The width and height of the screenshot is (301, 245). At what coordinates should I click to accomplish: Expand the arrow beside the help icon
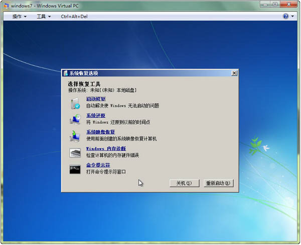pyautogui.click(x=292, y=16)
